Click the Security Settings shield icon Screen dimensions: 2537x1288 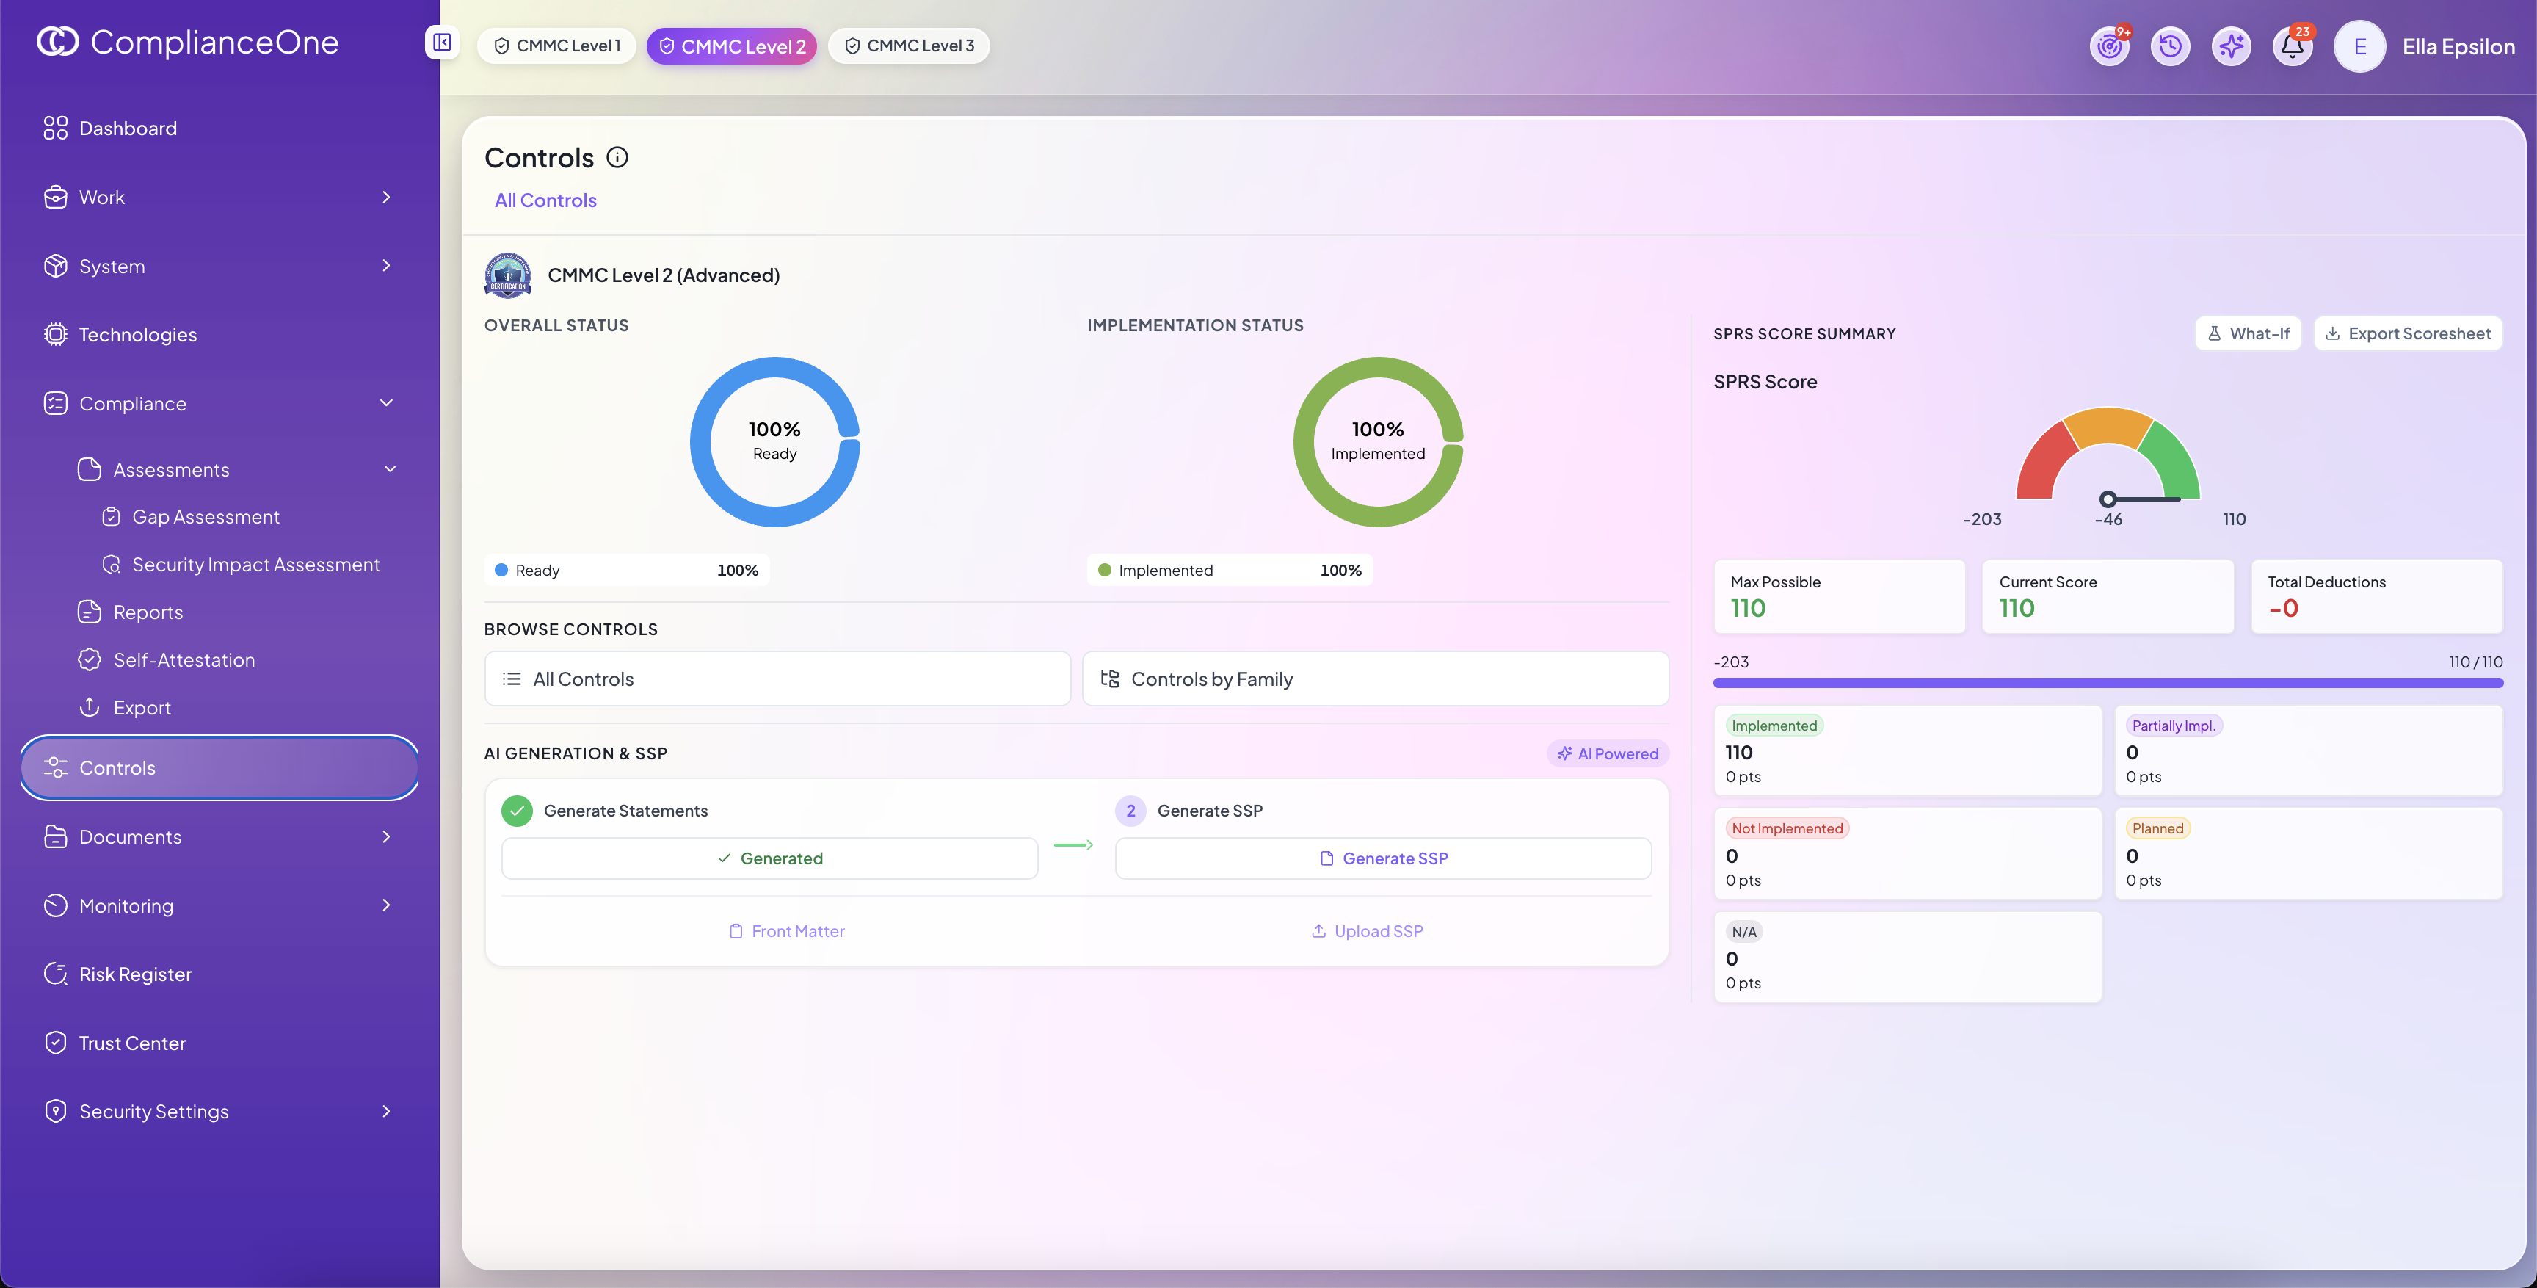[55, 1112]
